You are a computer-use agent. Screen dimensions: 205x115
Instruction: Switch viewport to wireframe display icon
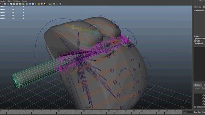(x=27, y=4)
